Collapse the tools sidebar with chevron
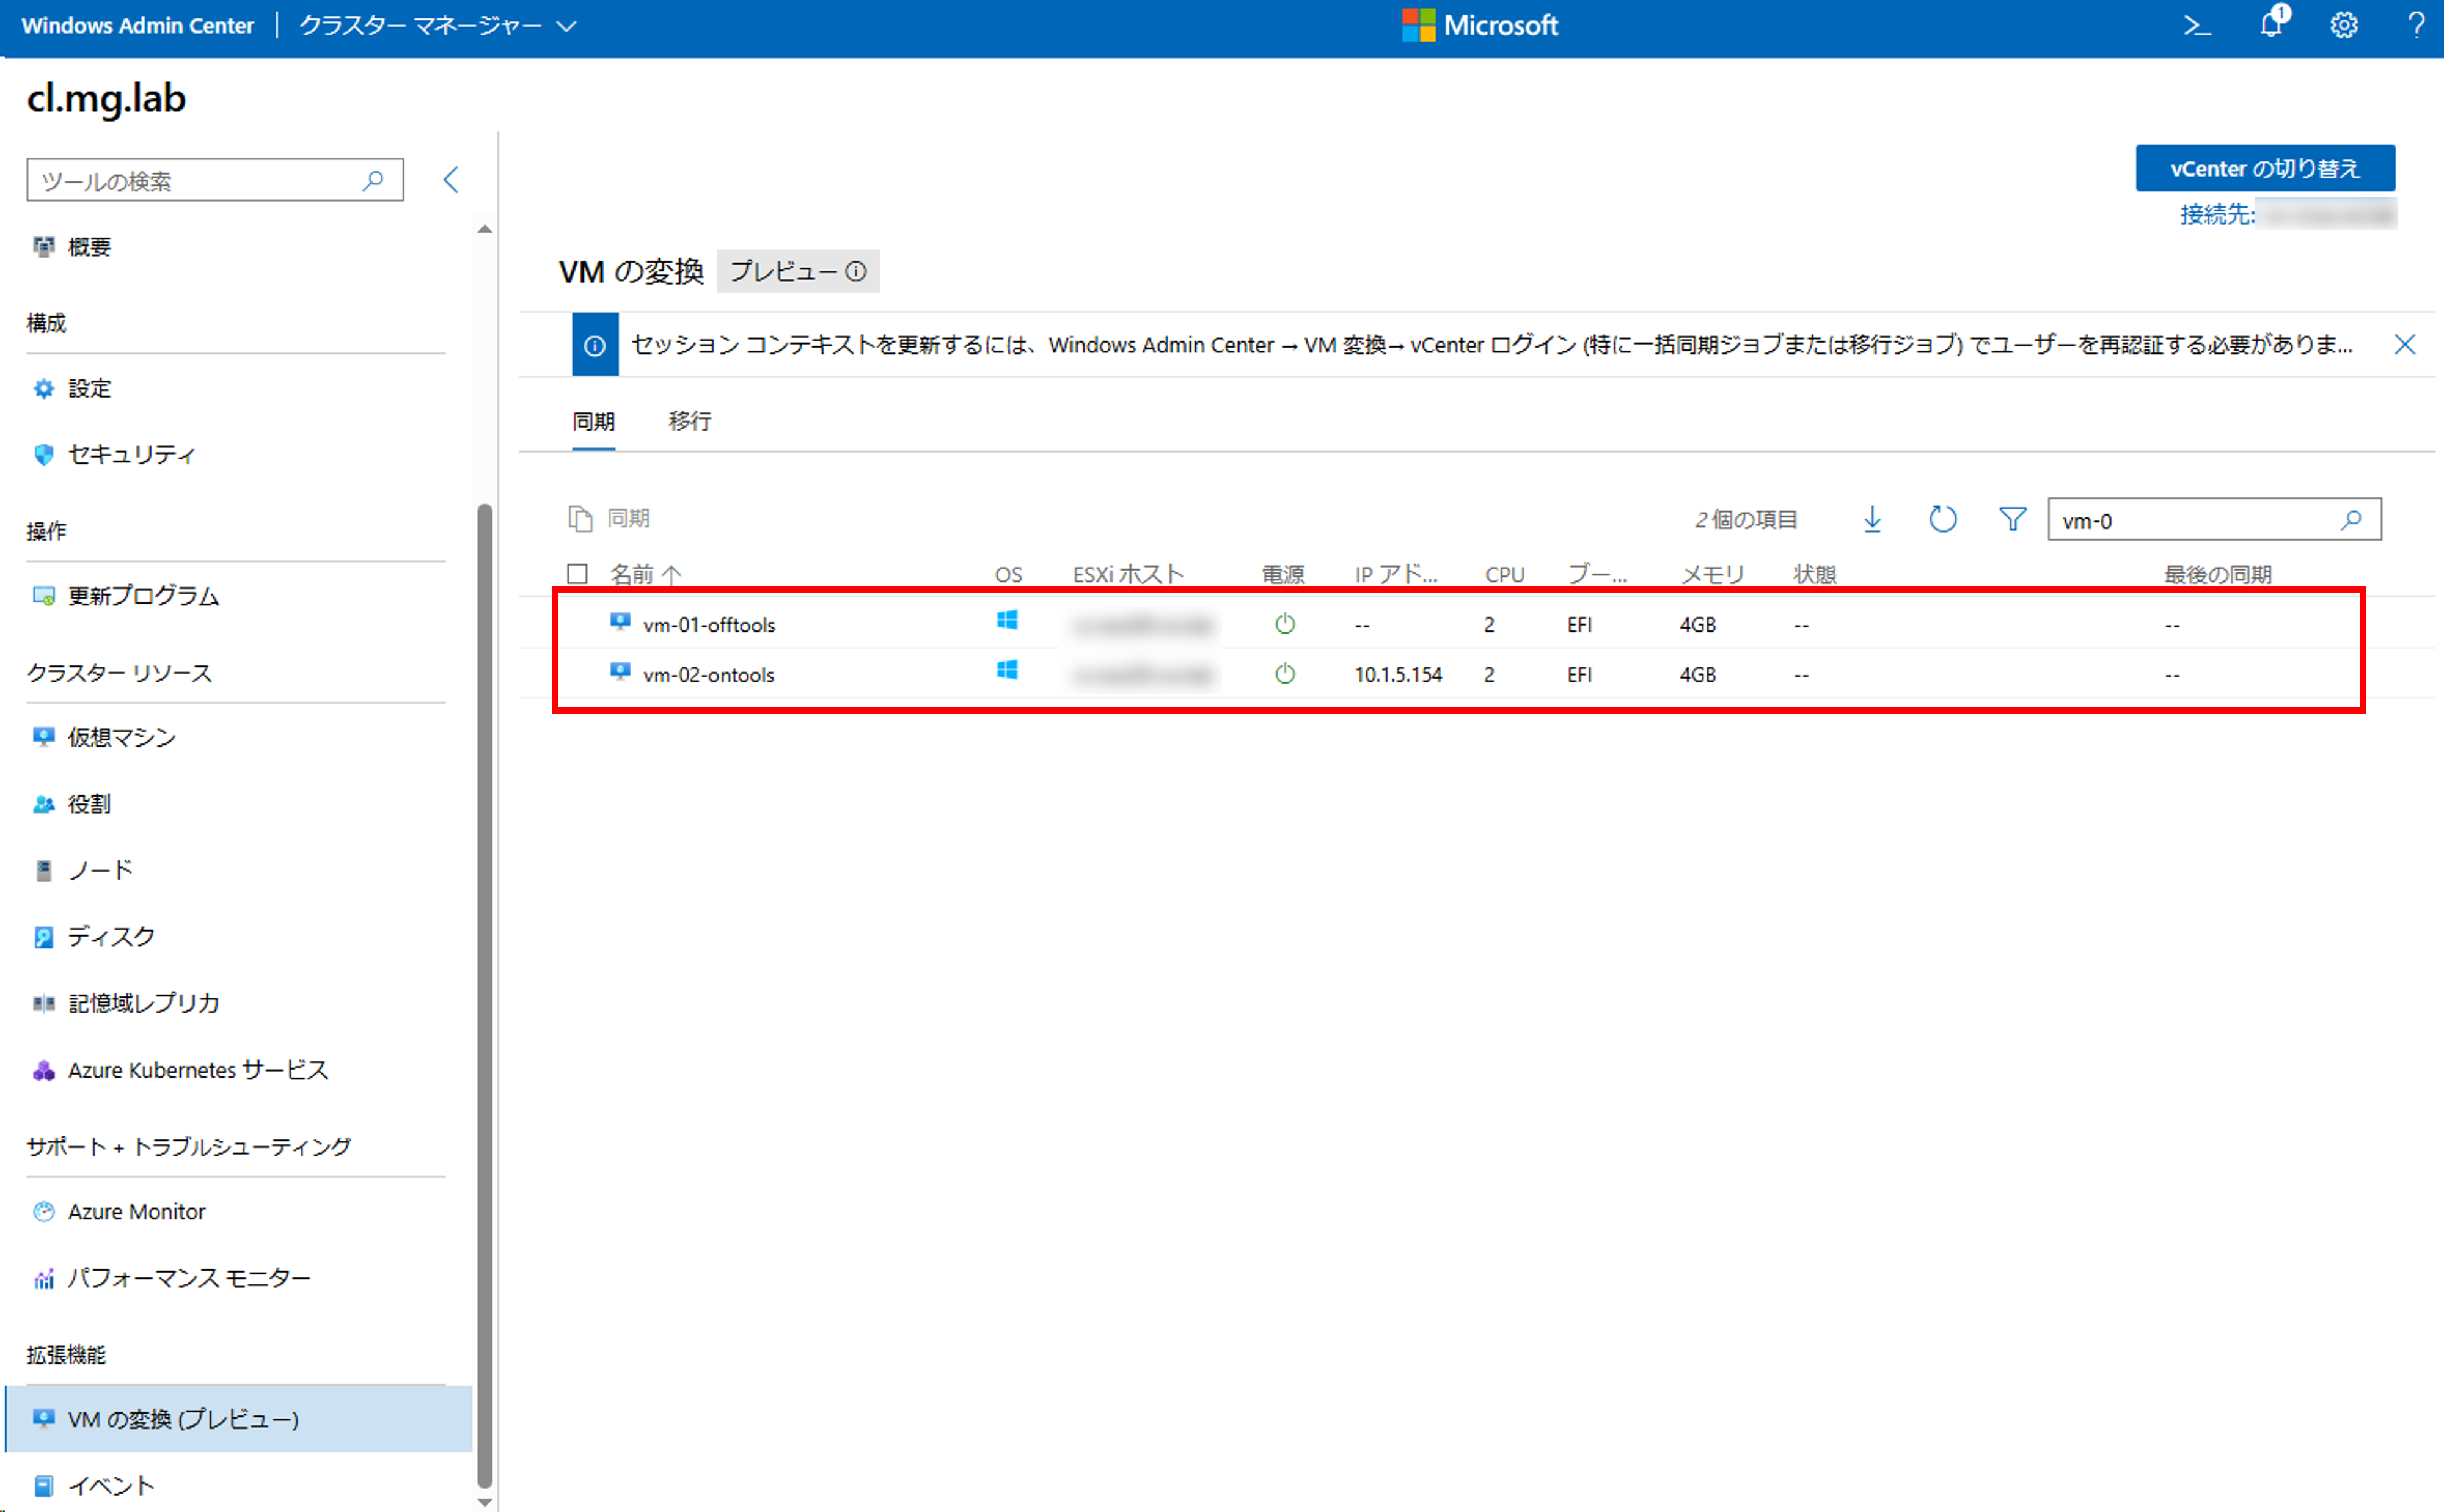This screenshot has height=1512, width=2444. click(451, 180)
